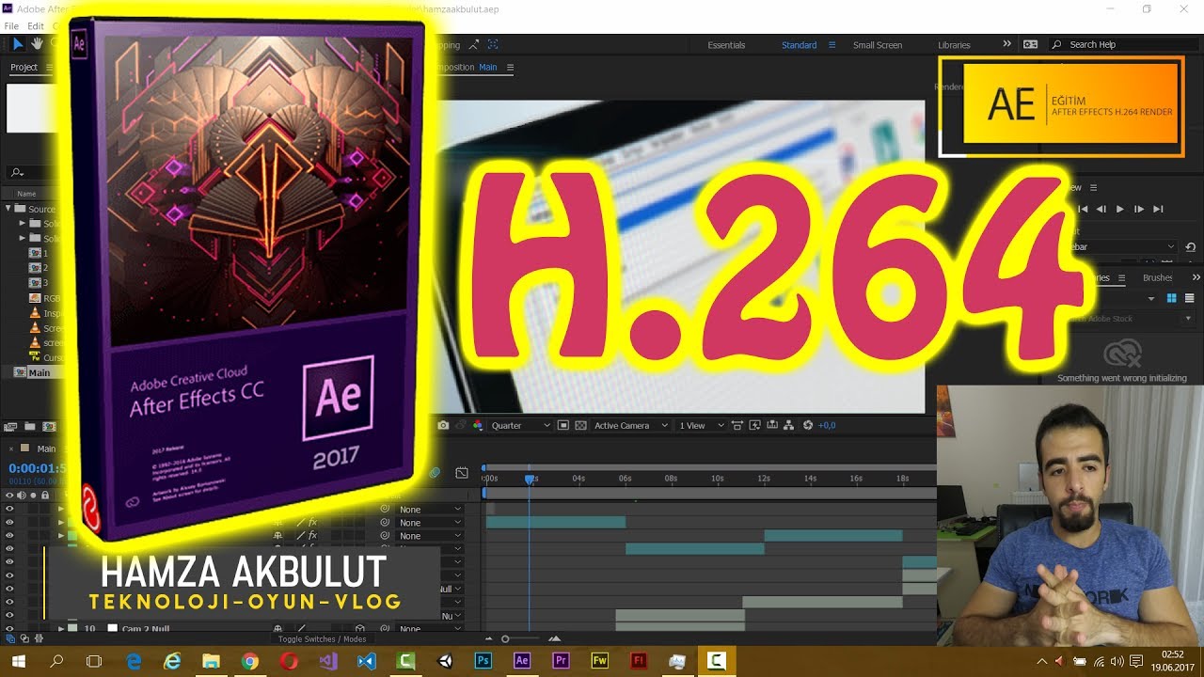Open the Project panel menu

pyautogui.click(x=48, y=67)
